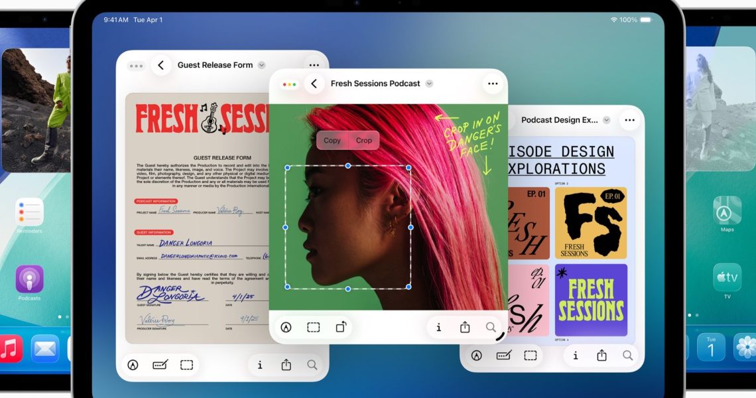Image resolution: width=756 pixels, height=398 pixels.
Task: Select the purple Fresh Sessions cover thumbnail
Action: click(591, 300)
